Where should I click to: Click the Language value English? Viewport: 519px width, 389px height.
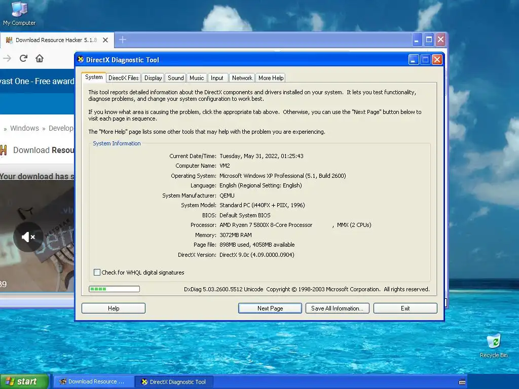coord(261,185)
